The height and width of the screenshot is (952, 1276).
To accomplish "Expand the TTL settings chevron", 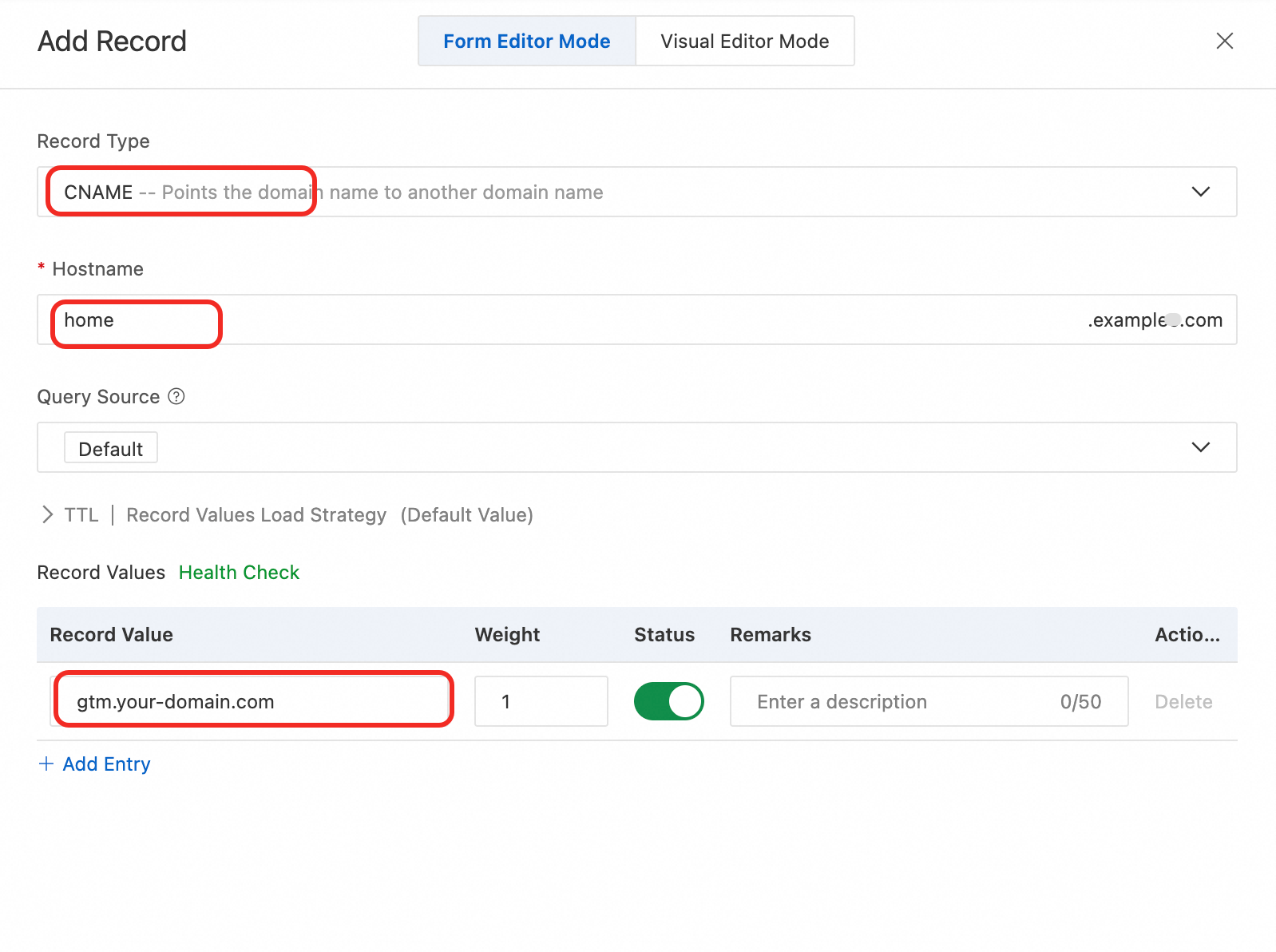I will tap(47, 515).
